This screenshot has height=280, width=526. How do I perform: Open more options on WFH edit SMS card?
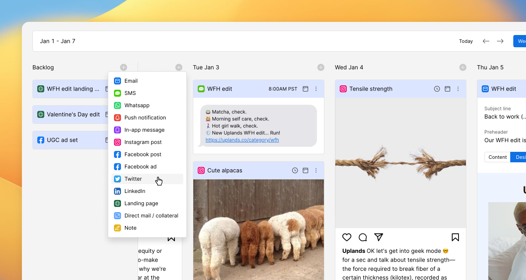(316, 89)
